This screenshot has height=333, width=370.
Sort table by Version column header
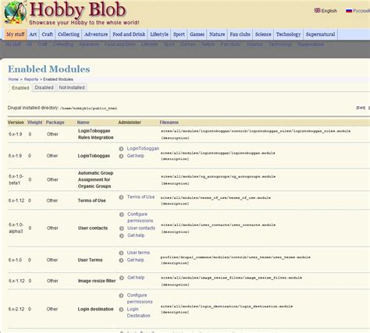pyautogui.click(x=16, y=122)
